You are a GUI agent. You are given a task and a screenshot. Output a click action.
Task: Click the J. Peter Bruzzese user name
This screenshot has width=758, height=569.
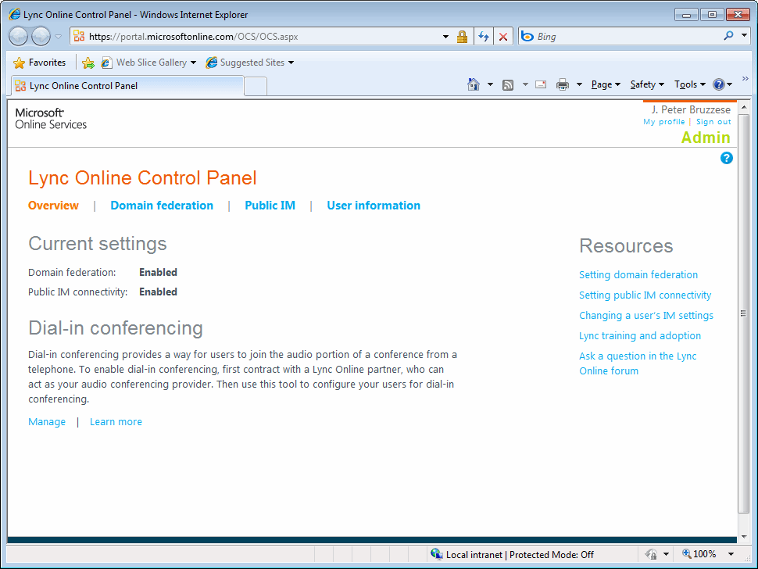pos(691,109)
